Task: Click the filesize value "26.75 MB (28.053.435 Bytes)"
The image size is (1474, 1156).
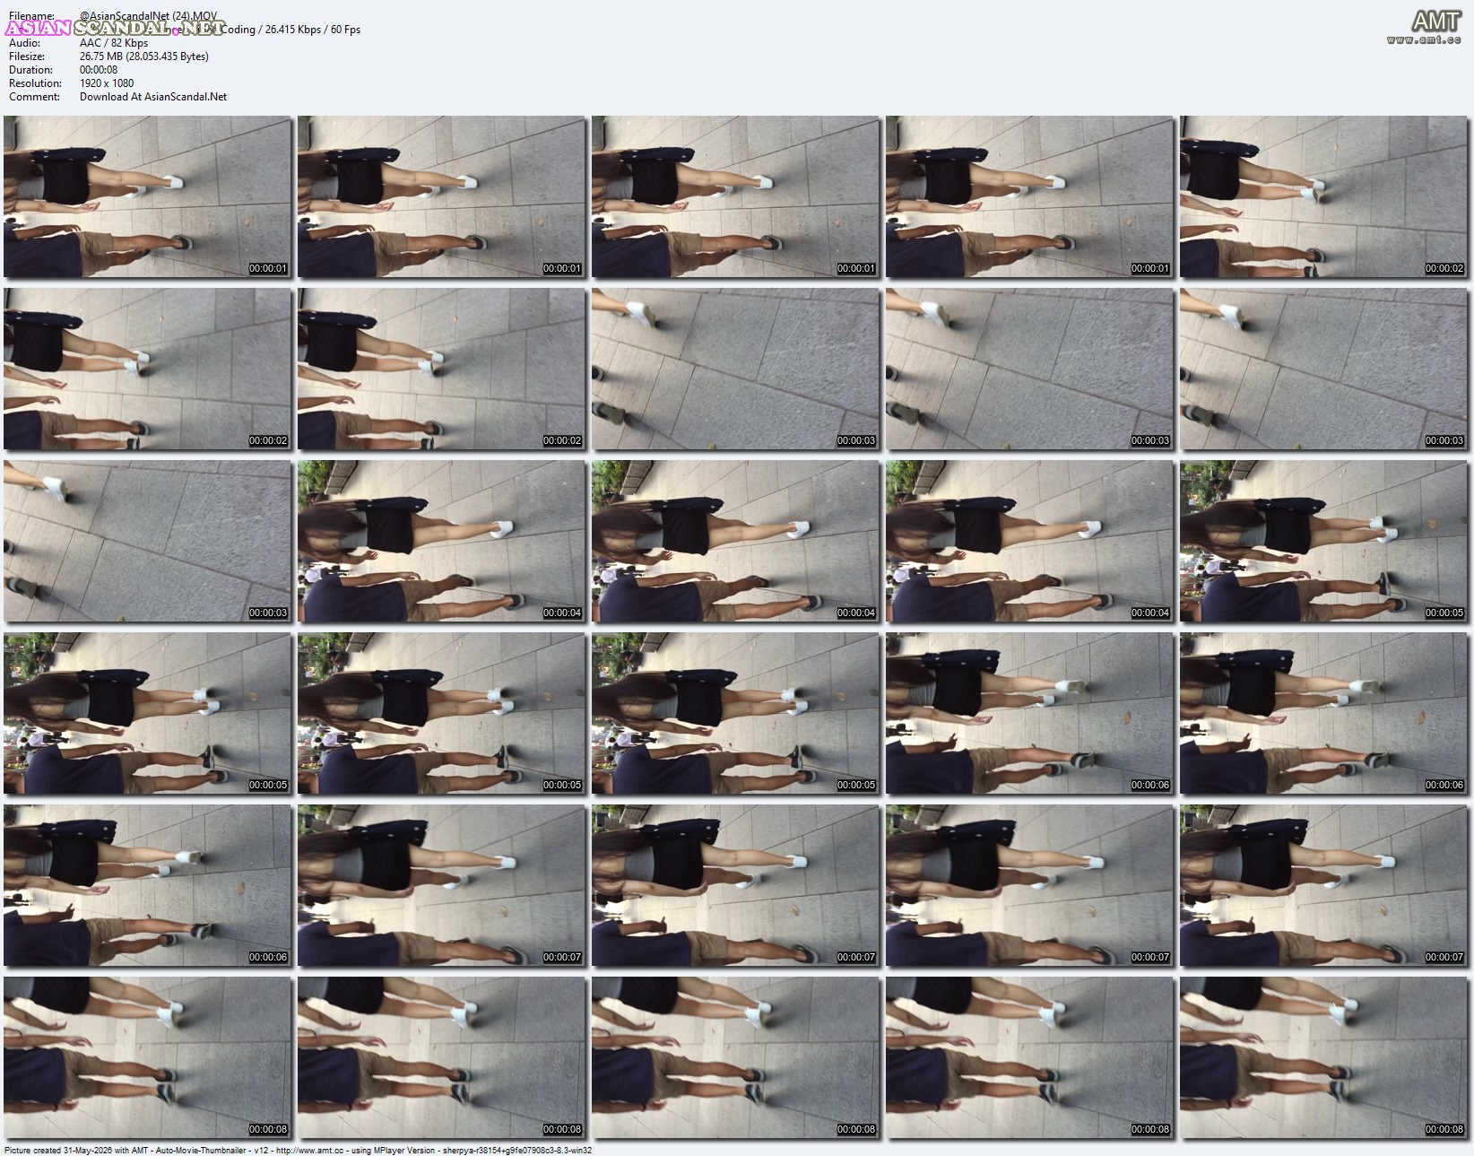Action: point(144,56)
